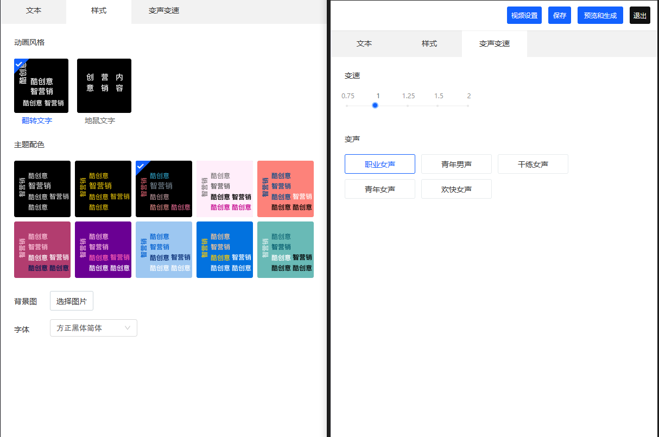
Task: Exit with the 退出 button
Action: click(x=640, y=15)
